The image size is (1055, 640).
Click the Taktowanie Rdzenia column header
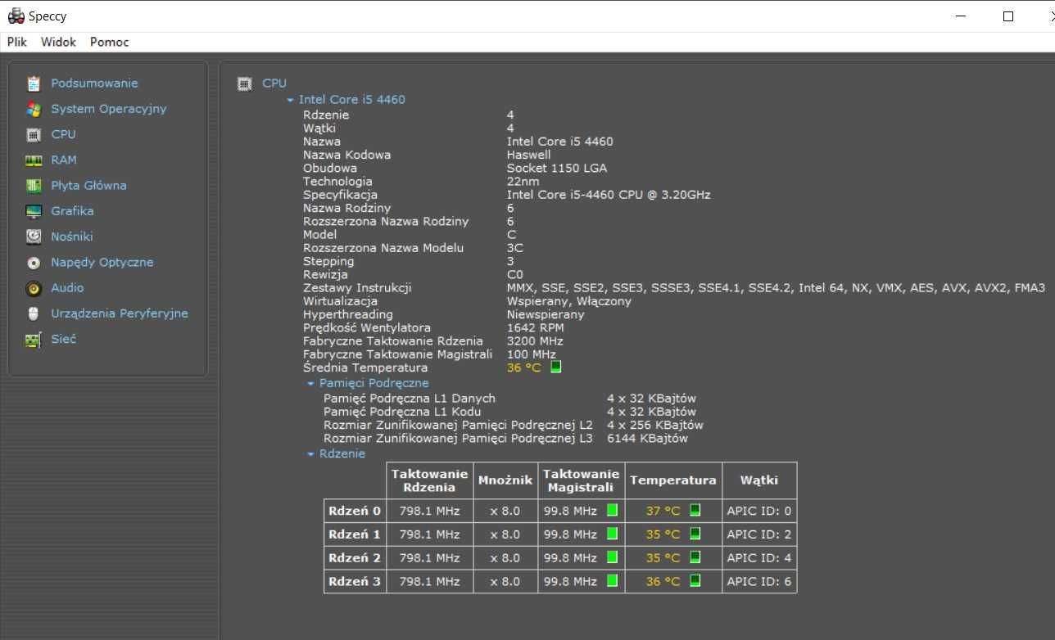pos(429,480)
